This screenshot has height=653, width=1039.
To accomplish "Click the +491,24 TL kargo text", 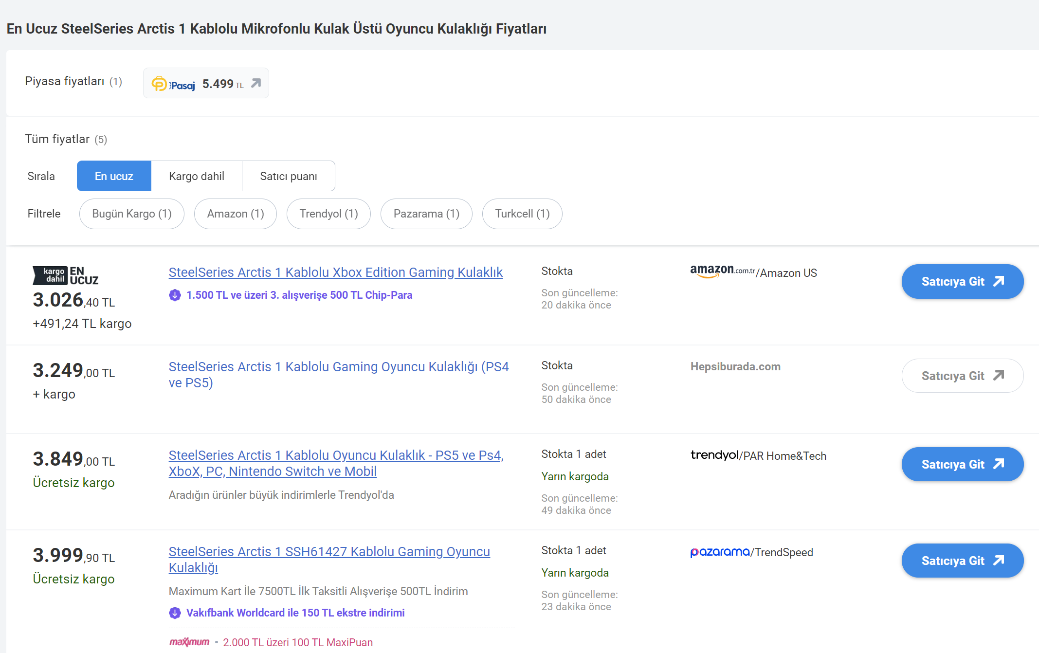I will click(82, 324).
